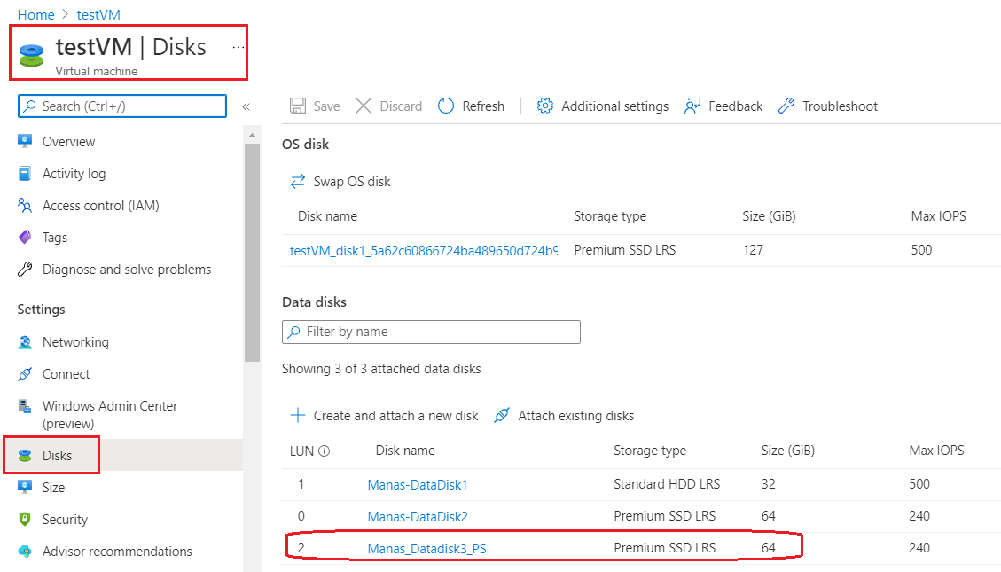This screenshot has height=572, width=1001.
Task: Open Advisor recommendations
Action: pos(117,552)
